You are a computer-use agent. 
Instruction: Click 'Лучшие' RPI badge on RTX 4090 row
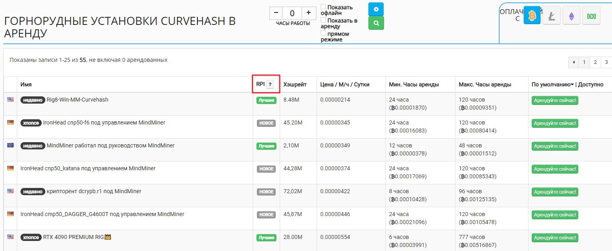(x=266, y=238)
